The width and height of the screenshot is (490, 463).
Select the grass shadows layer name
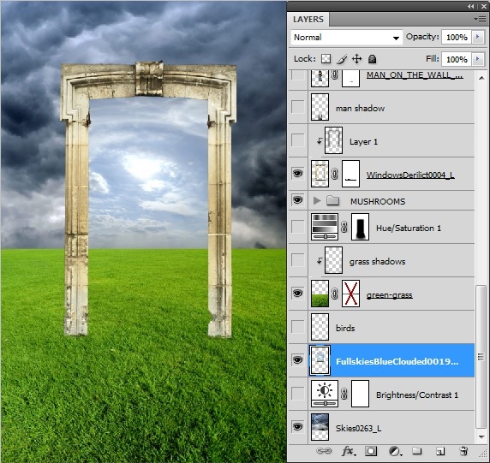point(377,262)
